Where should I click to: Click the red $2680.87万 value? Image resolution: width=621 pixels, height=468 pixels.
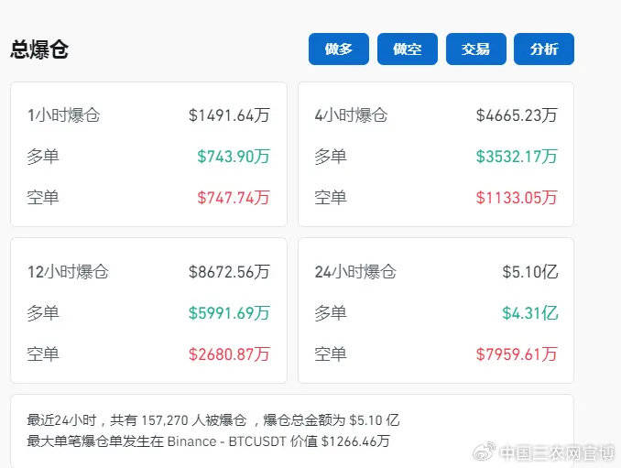click(229, 354)
